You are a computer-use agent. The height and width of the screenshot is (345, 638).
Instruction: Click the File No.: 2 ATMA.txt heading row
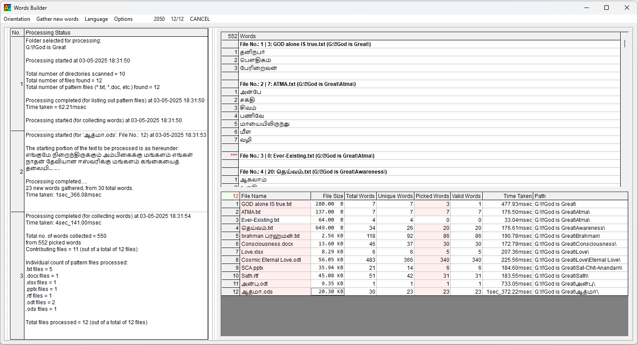(x=429, y=84)
